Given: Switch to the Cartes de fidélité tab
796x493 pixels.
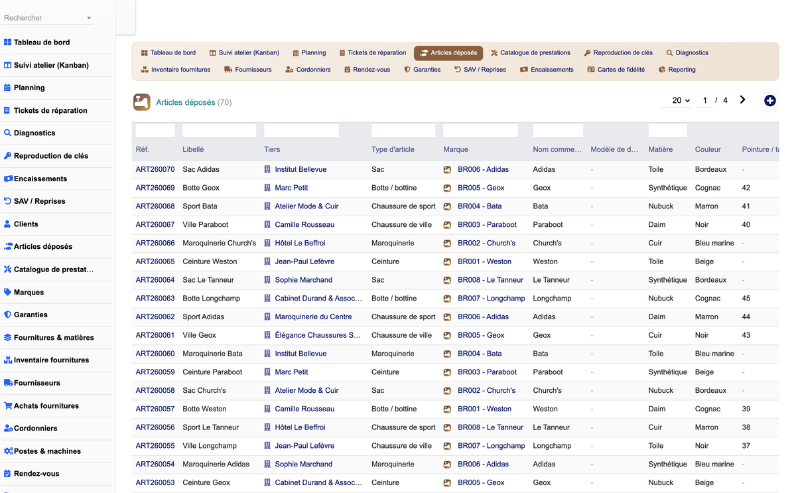Looking at the screenshot, I should click(x=616, y=70).
